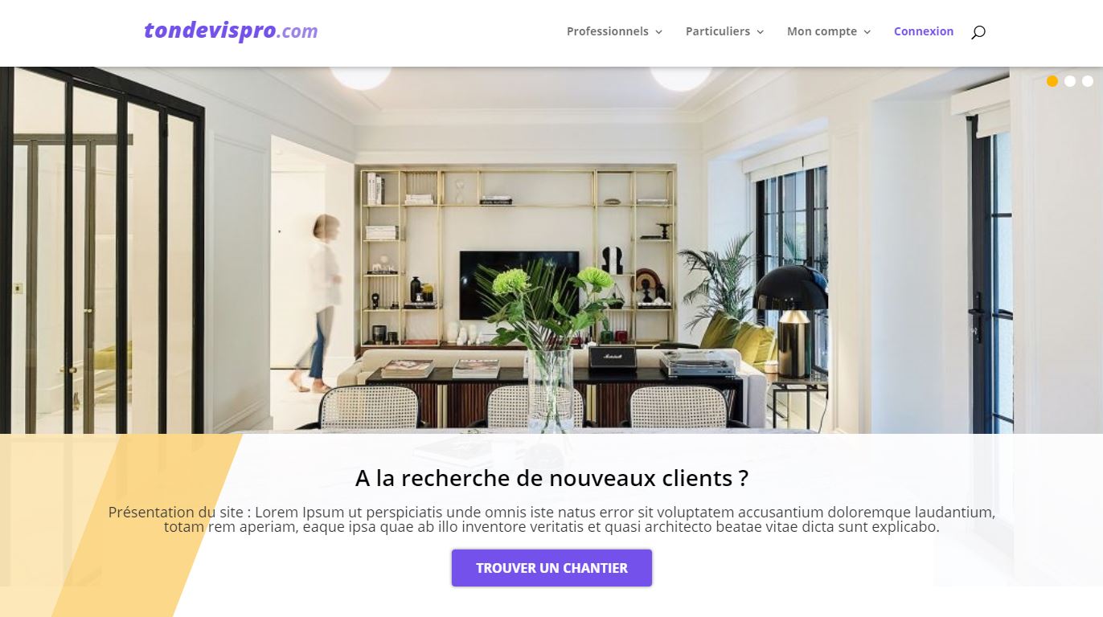Screen dimensions: 1103x617
Task: Click the heading about nouveaux clients
Action: click(x=551, y=478)
